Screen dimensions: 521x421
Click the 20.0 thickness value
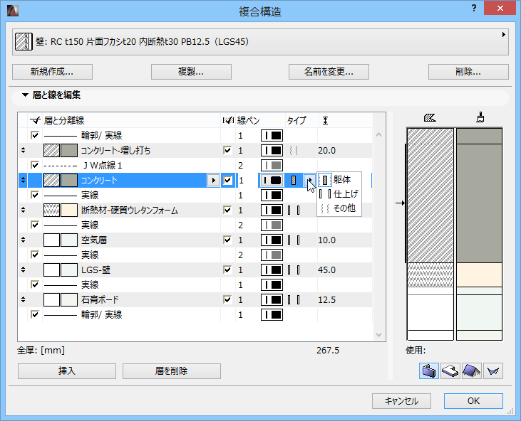[x=326, y=151]
